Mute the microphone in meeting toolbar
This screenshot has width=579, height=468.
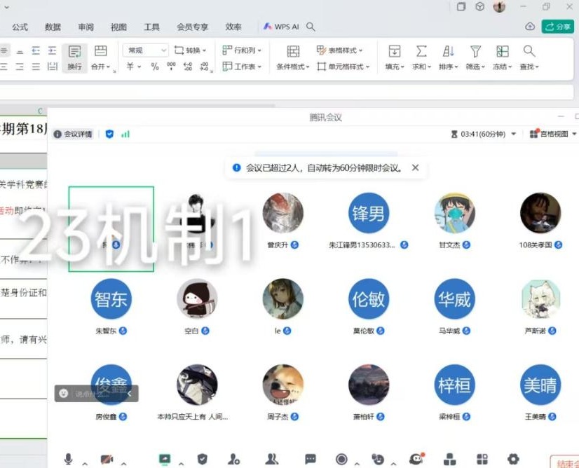click(x=69, y=459)
